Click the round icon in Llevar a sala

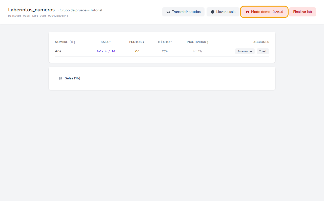click(x=213, y=12)
